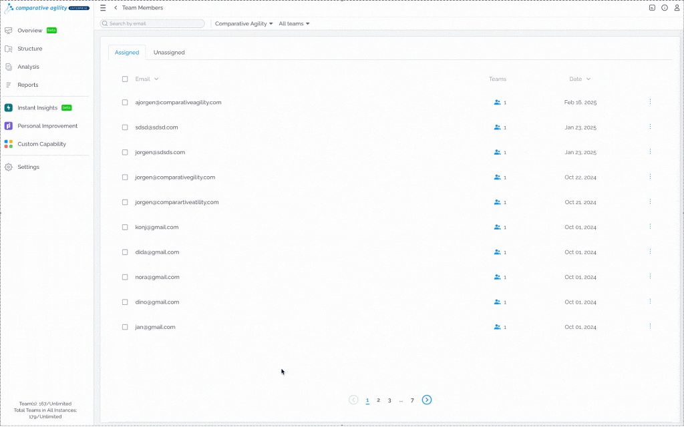This screenshot has height=427, width=684.
Task: Click the Search by email field
Action: [x=152, y=23]
